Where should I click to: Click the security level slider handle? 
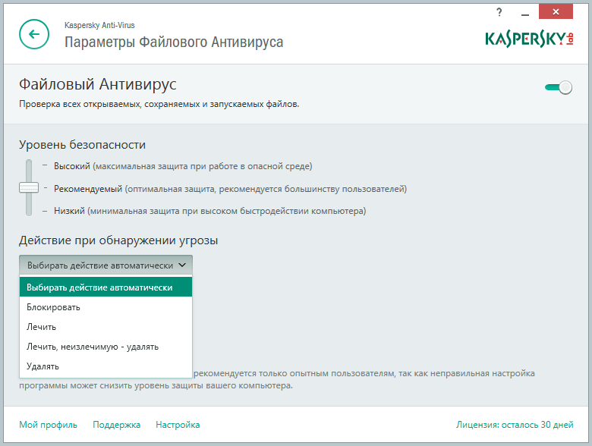tap(29, 187)
